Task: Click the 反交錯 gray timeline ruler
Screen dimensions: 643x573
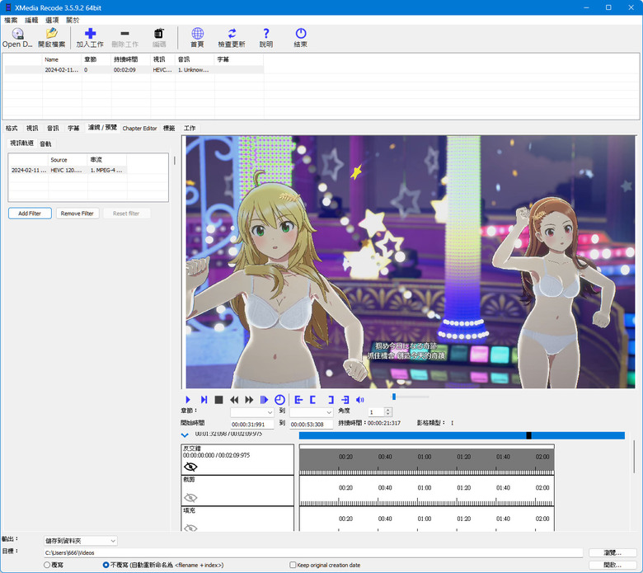Action: coord(426,461)
